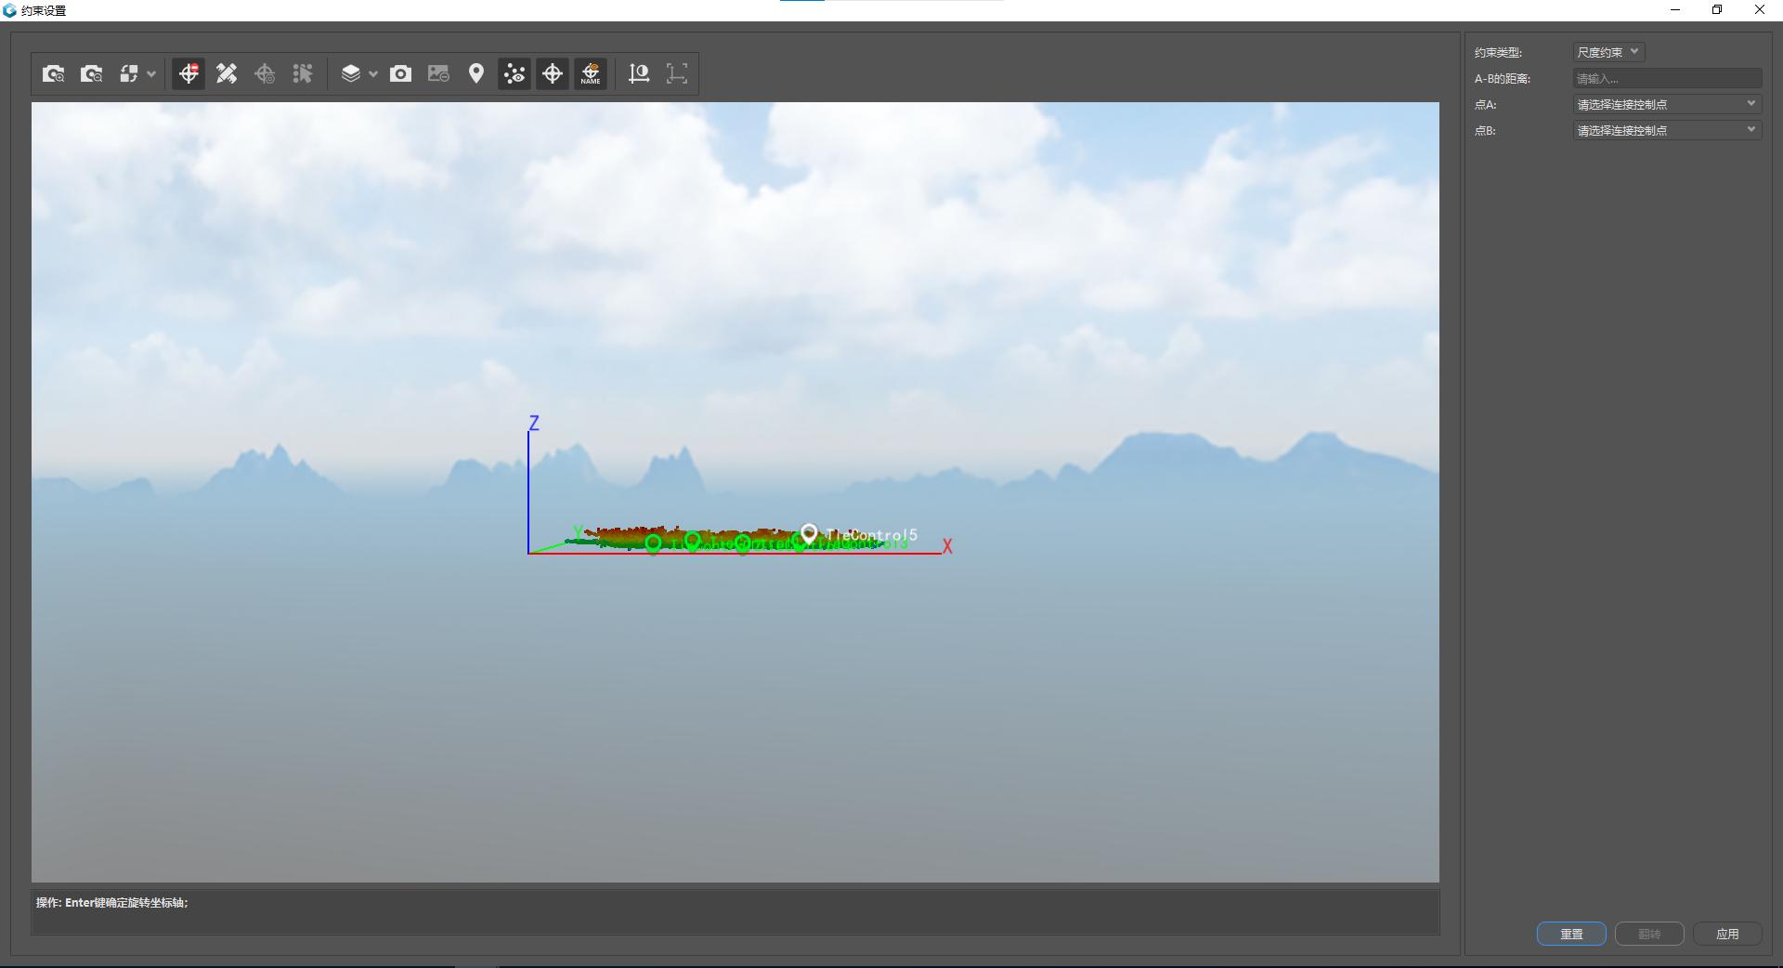1783x968 pixels.
Task: Click the A-B的距离 input field
Action: [x=1667, y=79]
